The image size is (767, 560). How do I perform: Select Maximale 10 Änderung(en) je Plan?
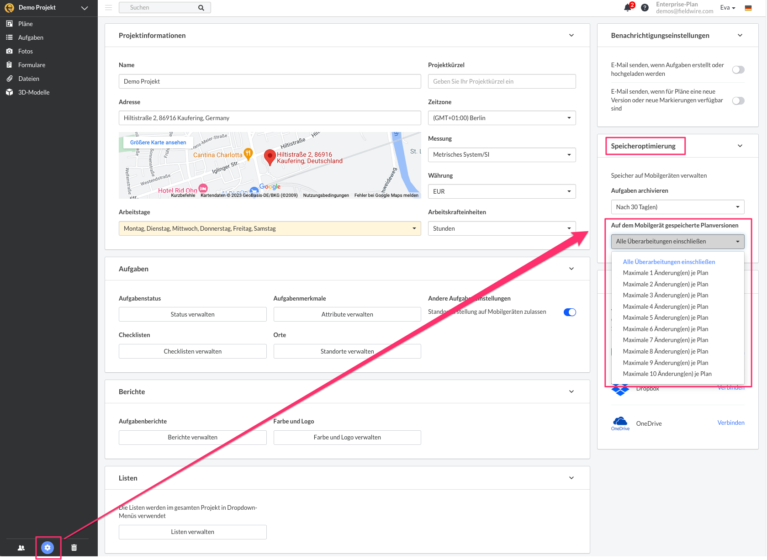click(677, 374)
